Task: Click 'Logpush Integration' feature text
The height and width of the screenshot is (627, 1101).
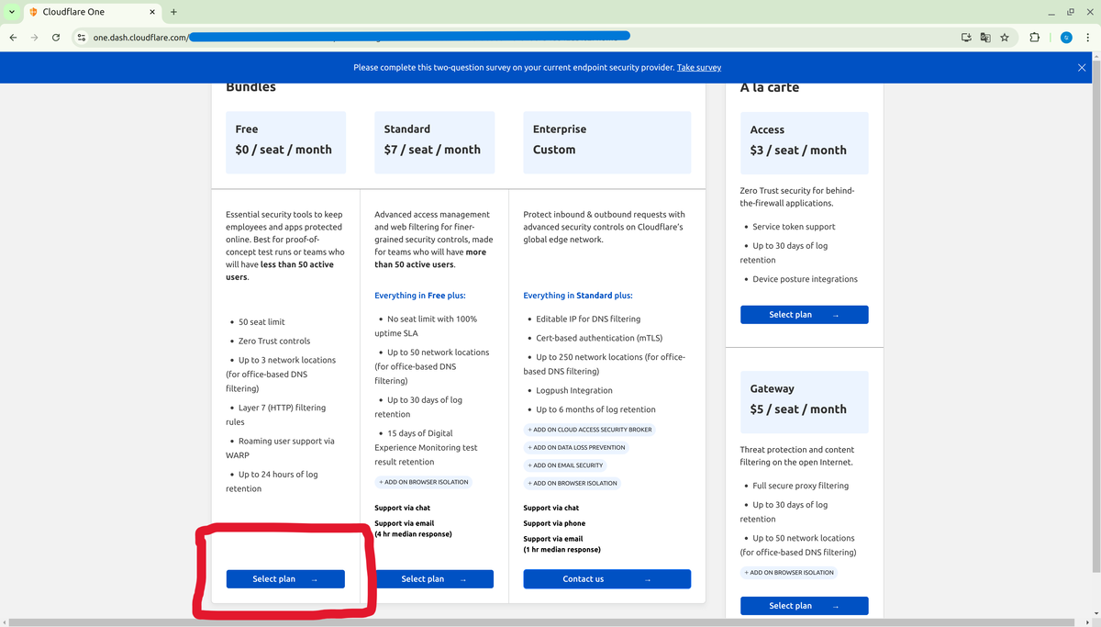Action: [573, 390]
